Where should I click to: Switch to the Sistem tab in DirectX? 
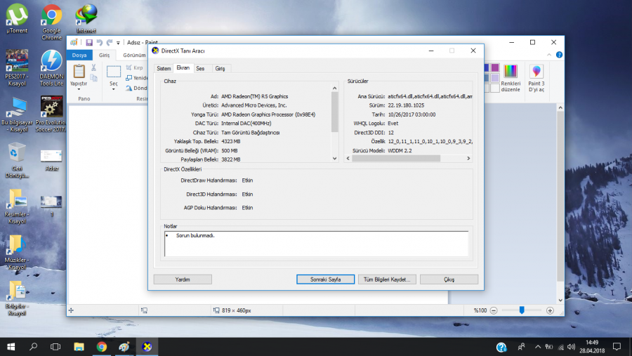click(x=164, y=69)
